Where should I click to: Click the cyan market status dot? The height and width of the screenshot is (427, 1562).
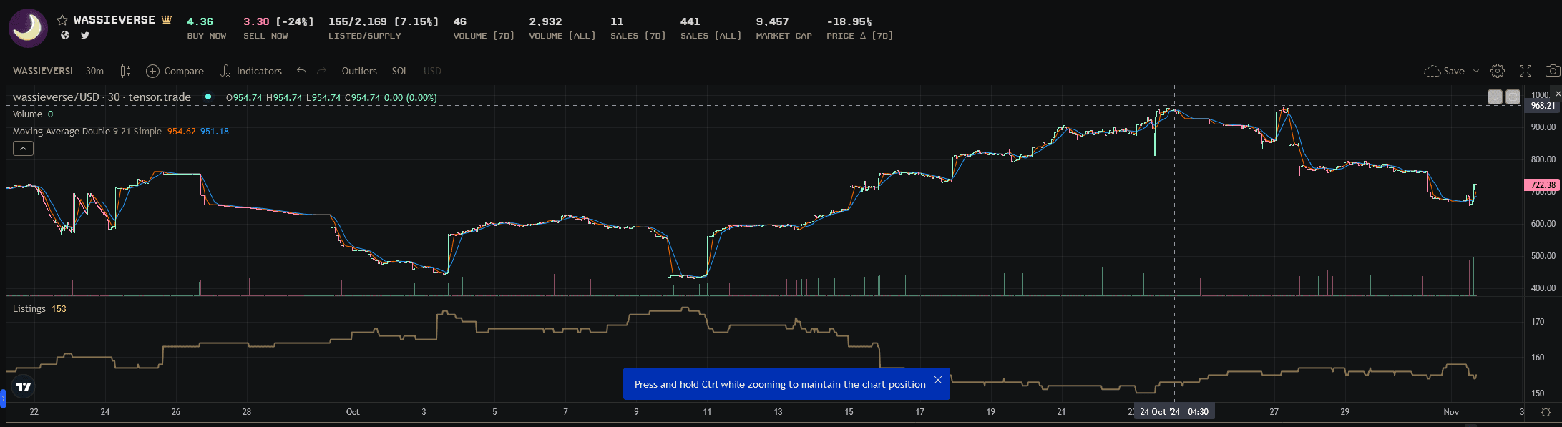(208, 97)
